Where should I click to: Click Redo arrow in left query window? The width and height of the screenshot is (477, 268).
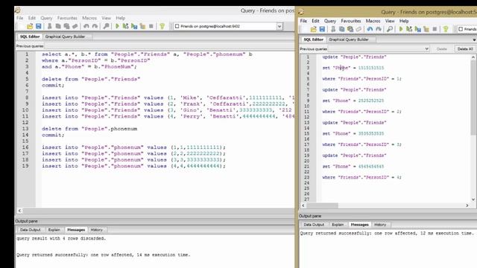pyautogui.click(x=95, y=27)
